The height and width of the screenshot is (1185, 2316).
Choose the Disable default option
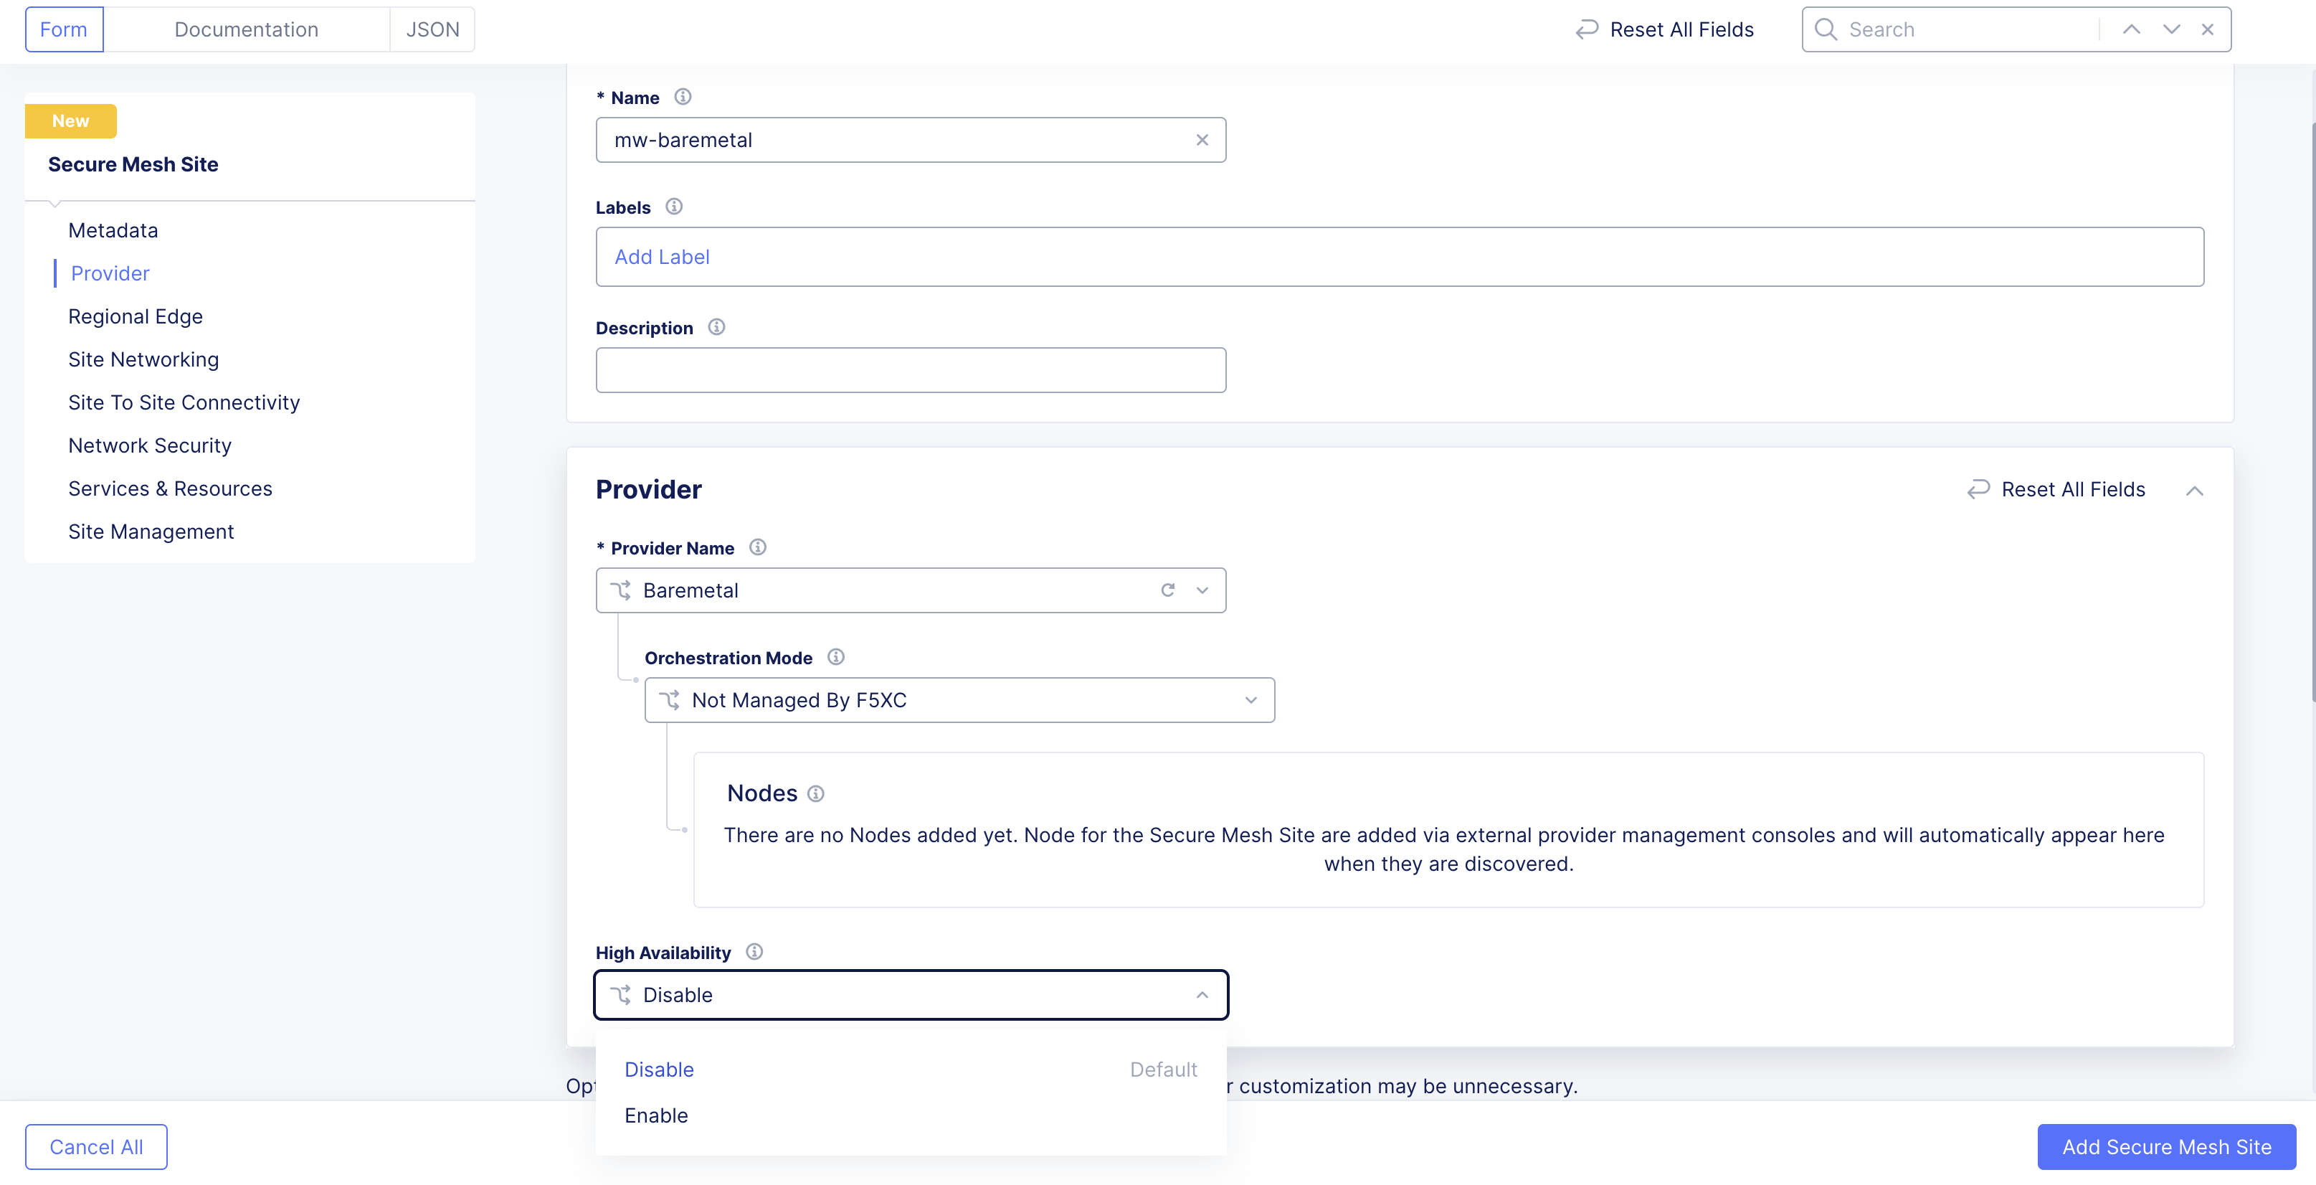coord(659,1070)
